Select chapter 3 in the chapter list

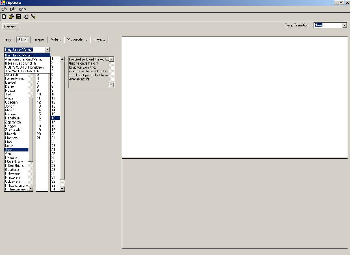(x=41, y=67)
